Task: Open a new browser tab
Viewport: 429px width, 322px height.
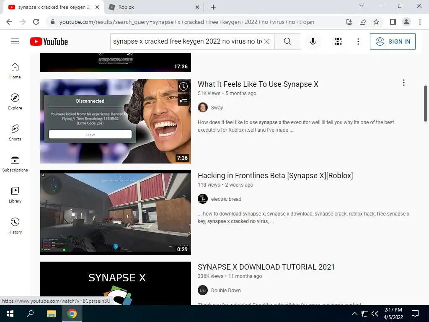Action: (x=213, y=8)
